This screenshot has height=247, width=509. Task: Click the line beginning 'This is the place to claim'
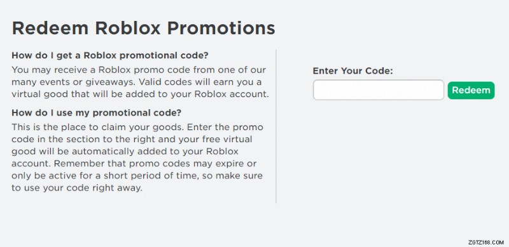137,127
